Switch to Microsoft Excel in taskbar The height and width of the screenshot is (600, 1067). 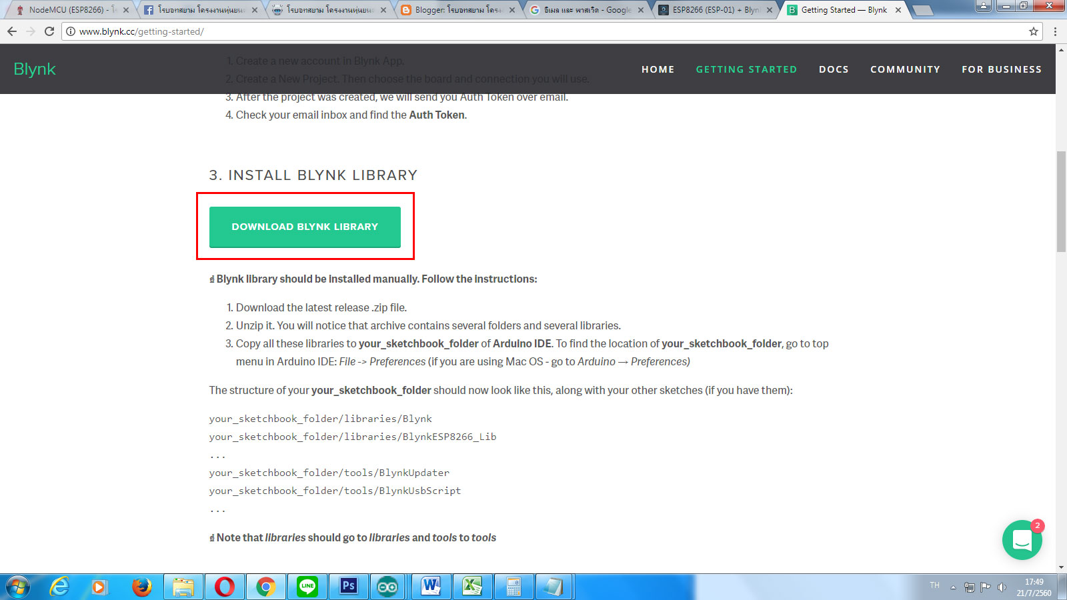click(473, 587)
